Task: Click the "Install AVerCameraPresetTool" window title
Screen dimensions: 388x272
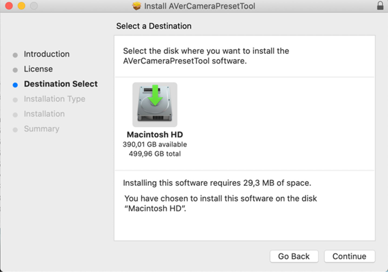Action: (199, 6)
